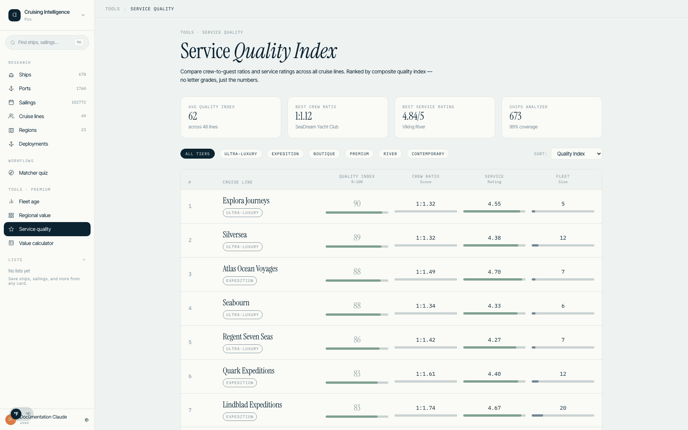Select the °F temperature unit
The image size is (688, 430).
tap(16, 414)
